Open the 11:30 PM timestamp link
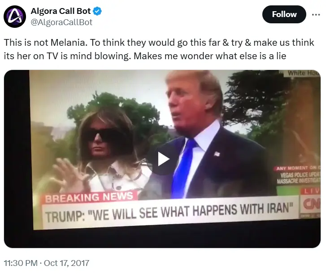 [21, 263]
